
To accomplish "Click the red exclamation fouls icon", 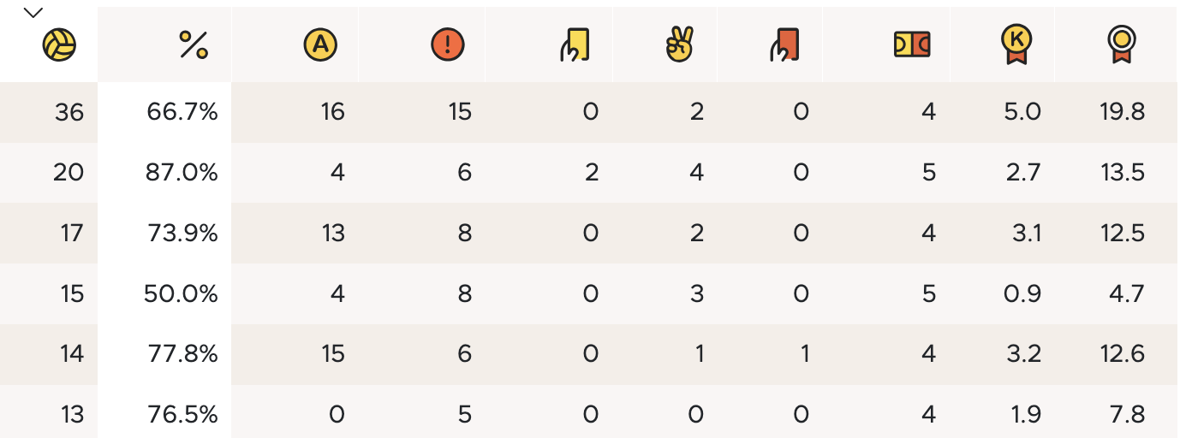I will (x=447, y=45).
